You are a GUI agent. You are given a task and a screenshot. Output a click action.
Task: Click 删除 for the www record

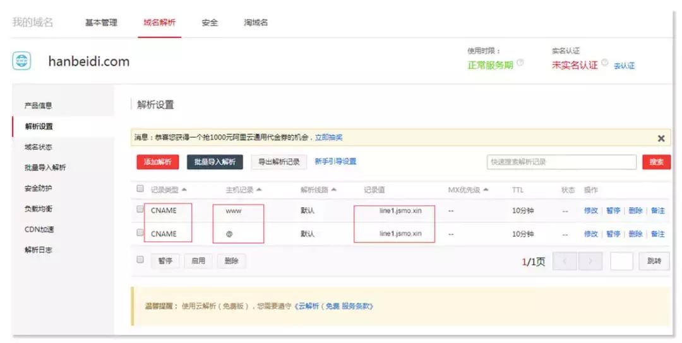[635, 211]
